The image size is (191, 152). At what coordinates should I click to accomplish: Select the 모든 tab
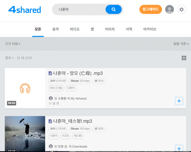tap(38, 29)
